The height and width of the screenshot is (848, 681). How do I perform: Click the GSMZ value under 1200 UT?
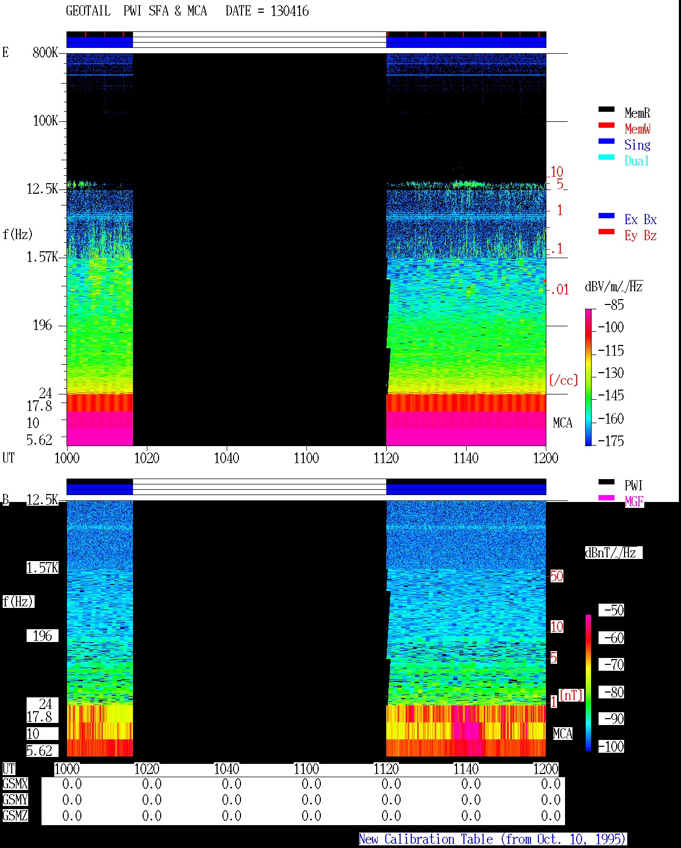pos(551,816)
